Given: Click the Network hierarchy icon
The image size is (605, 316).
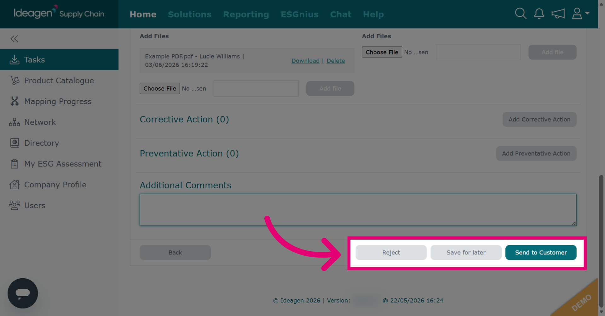Looking at the screenshot, I should pyautogui.click(x=14, y=122).
